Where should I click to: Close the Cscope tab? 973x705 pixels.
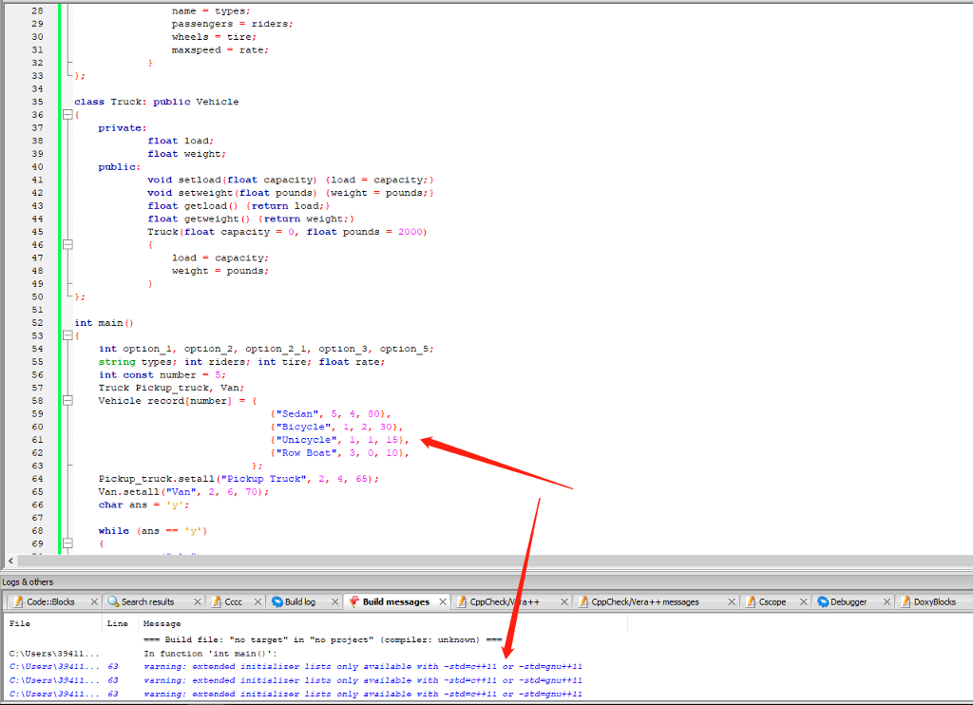[804, 601]
